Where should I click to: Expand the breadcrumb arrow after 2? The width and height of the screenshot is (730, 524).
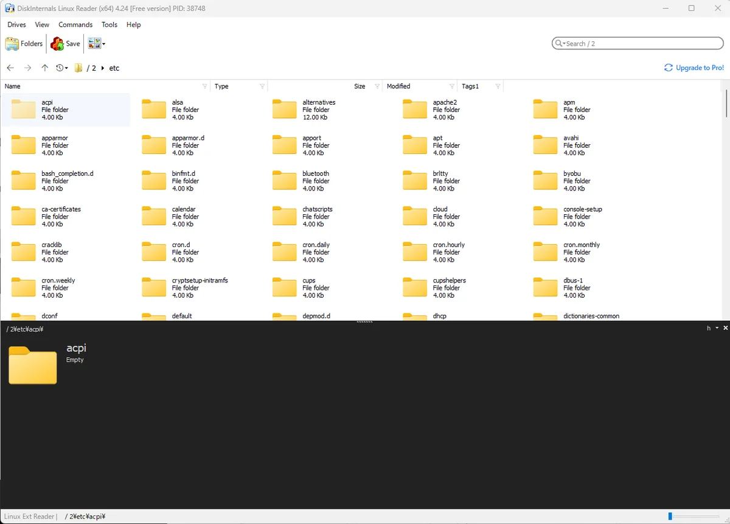pos(102,68)
